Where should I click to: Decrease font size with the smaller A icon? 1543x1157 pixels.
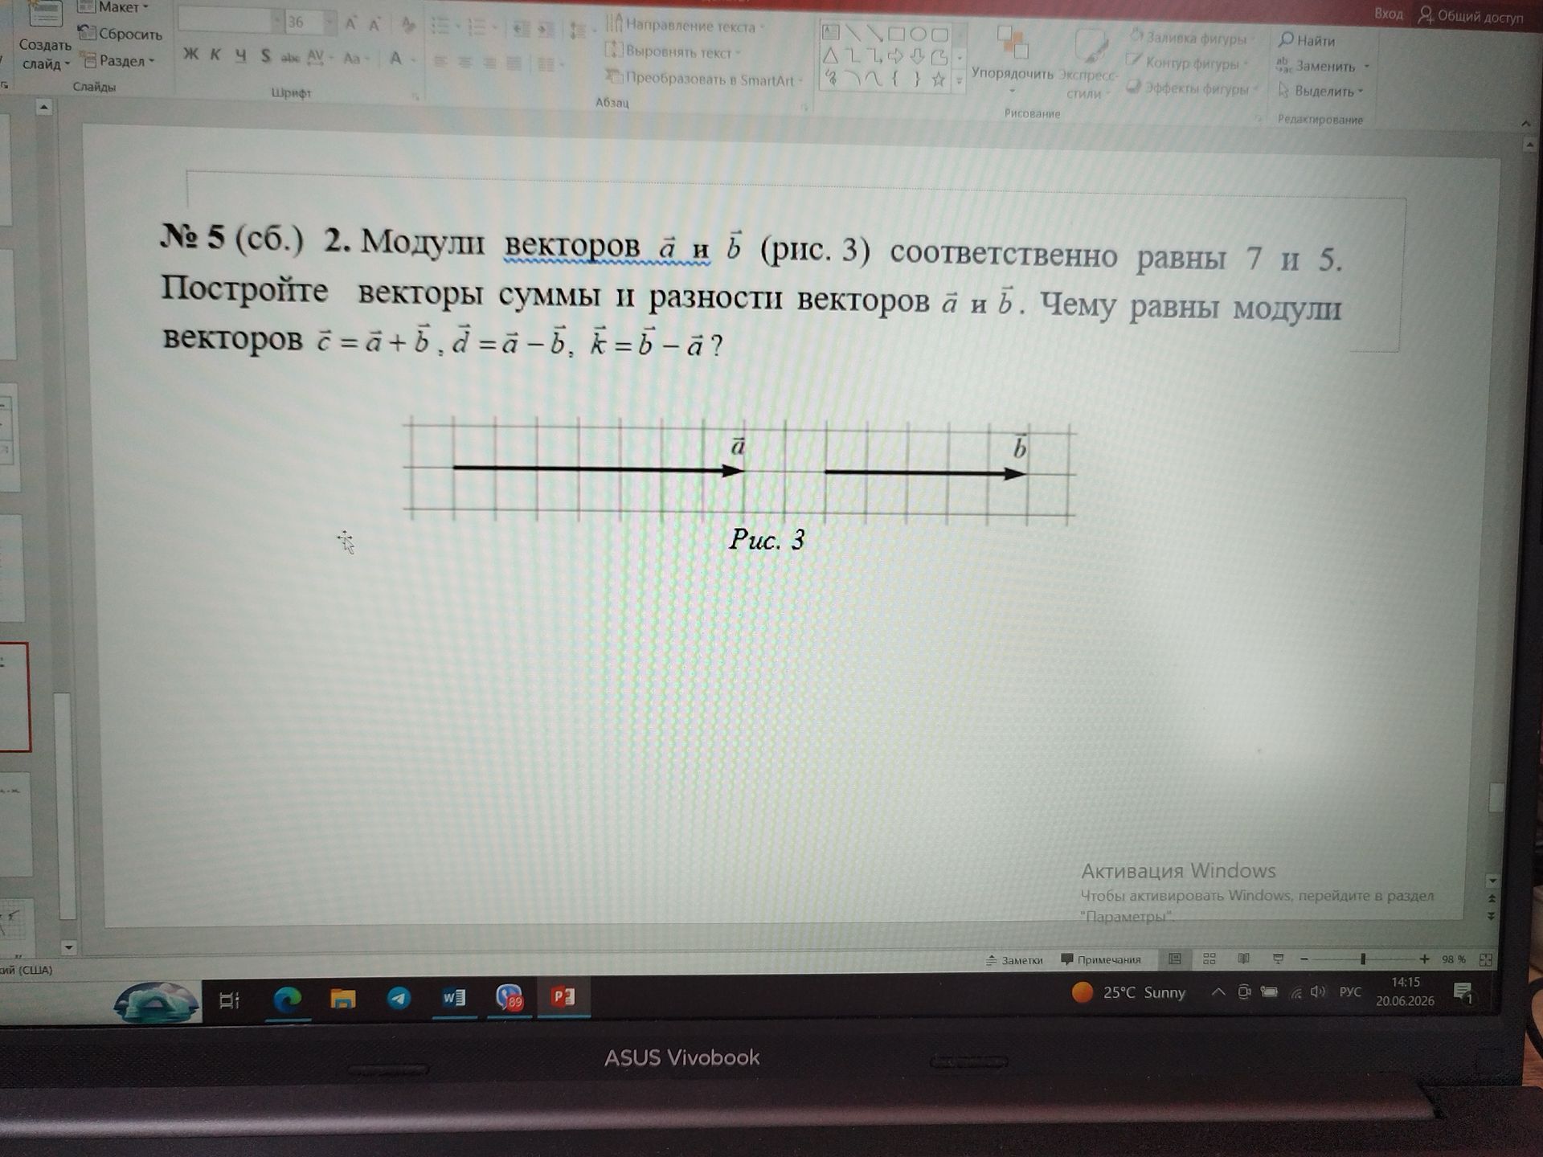point(374,25)
